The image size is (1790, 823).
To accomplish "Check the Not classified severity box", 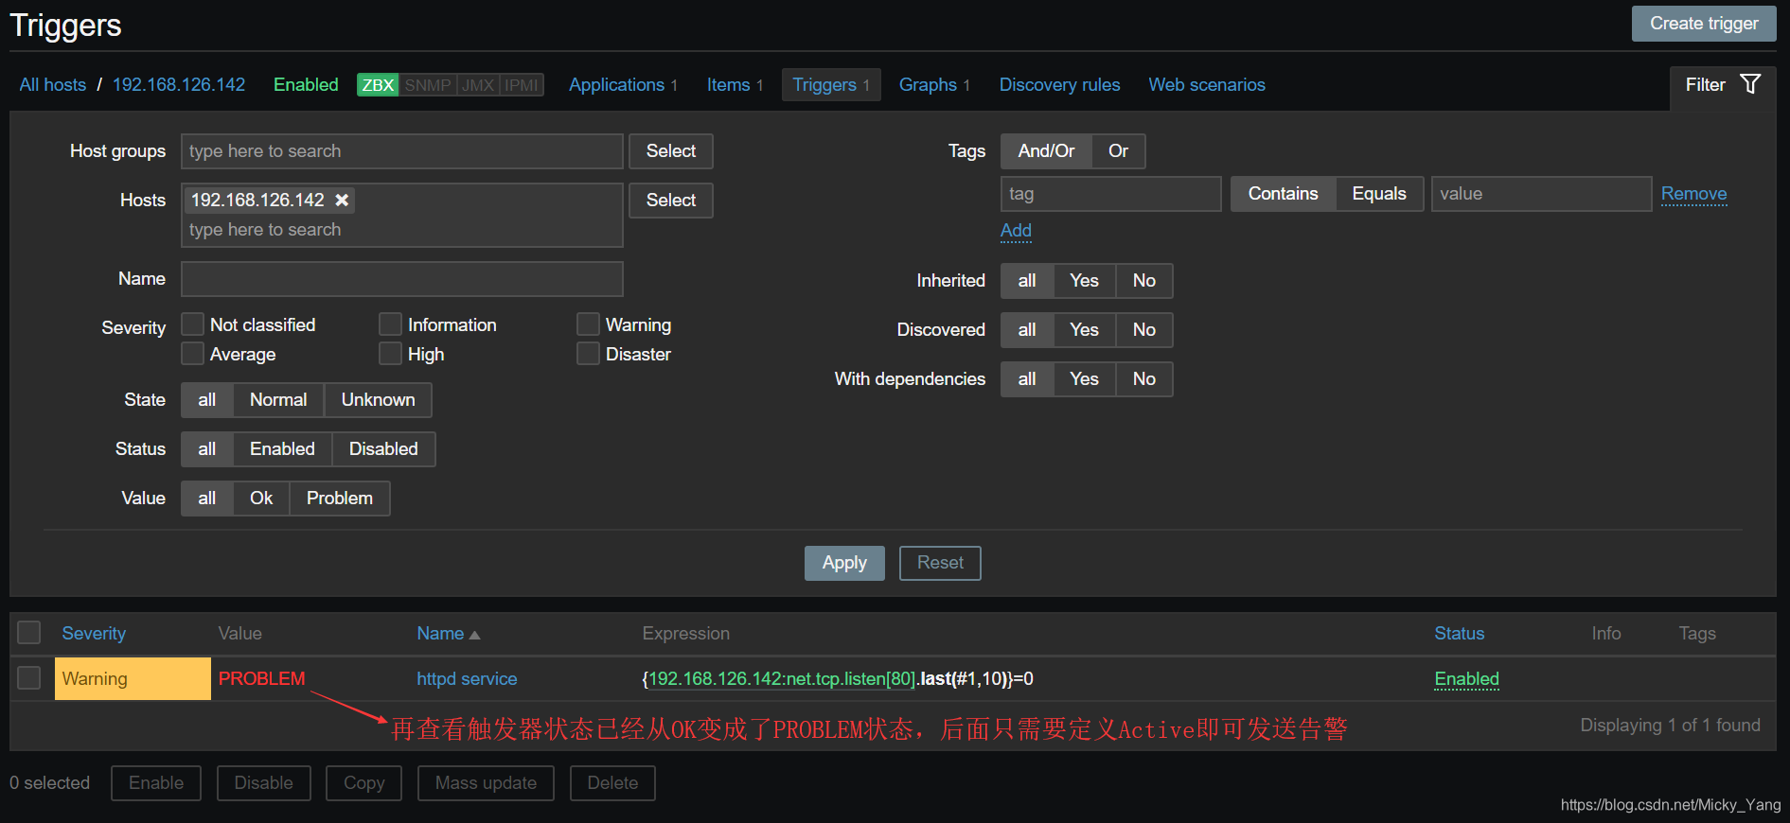I will tap(192, 324).
